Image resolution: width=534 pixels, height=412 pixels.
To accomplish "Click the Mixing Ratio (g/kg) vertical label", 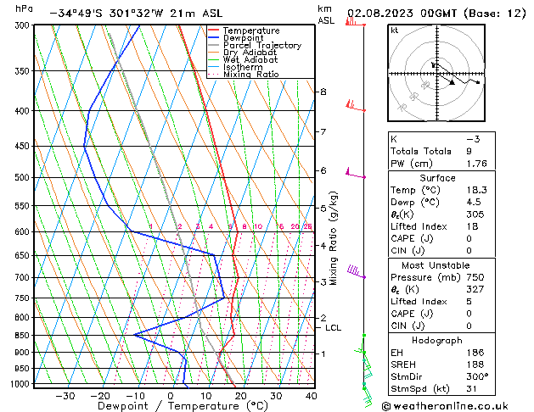I will tap(334, 238).
